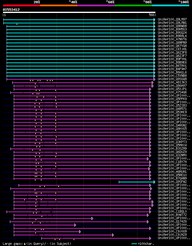
Task: Select the UniRef100_Q4R571 label
Action: coord(172,109)
